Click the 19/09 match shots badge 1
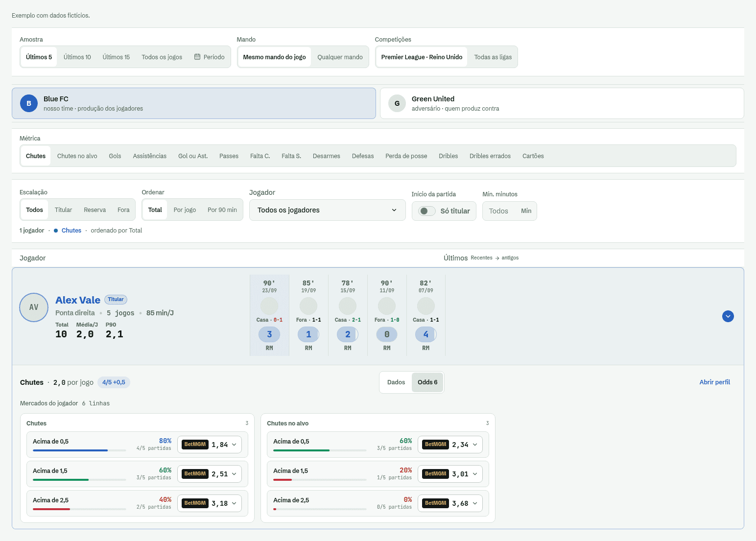The height and width of the screenshot is (541, 756). click(308, 334)
